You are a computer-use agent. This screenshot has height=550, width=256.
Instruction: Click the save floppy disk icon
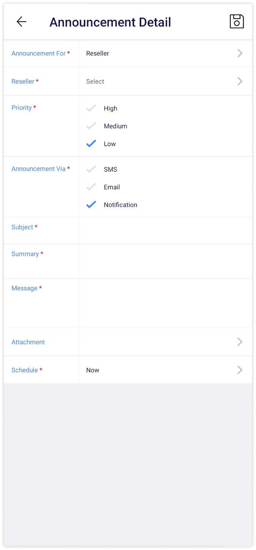coord(237,21)
